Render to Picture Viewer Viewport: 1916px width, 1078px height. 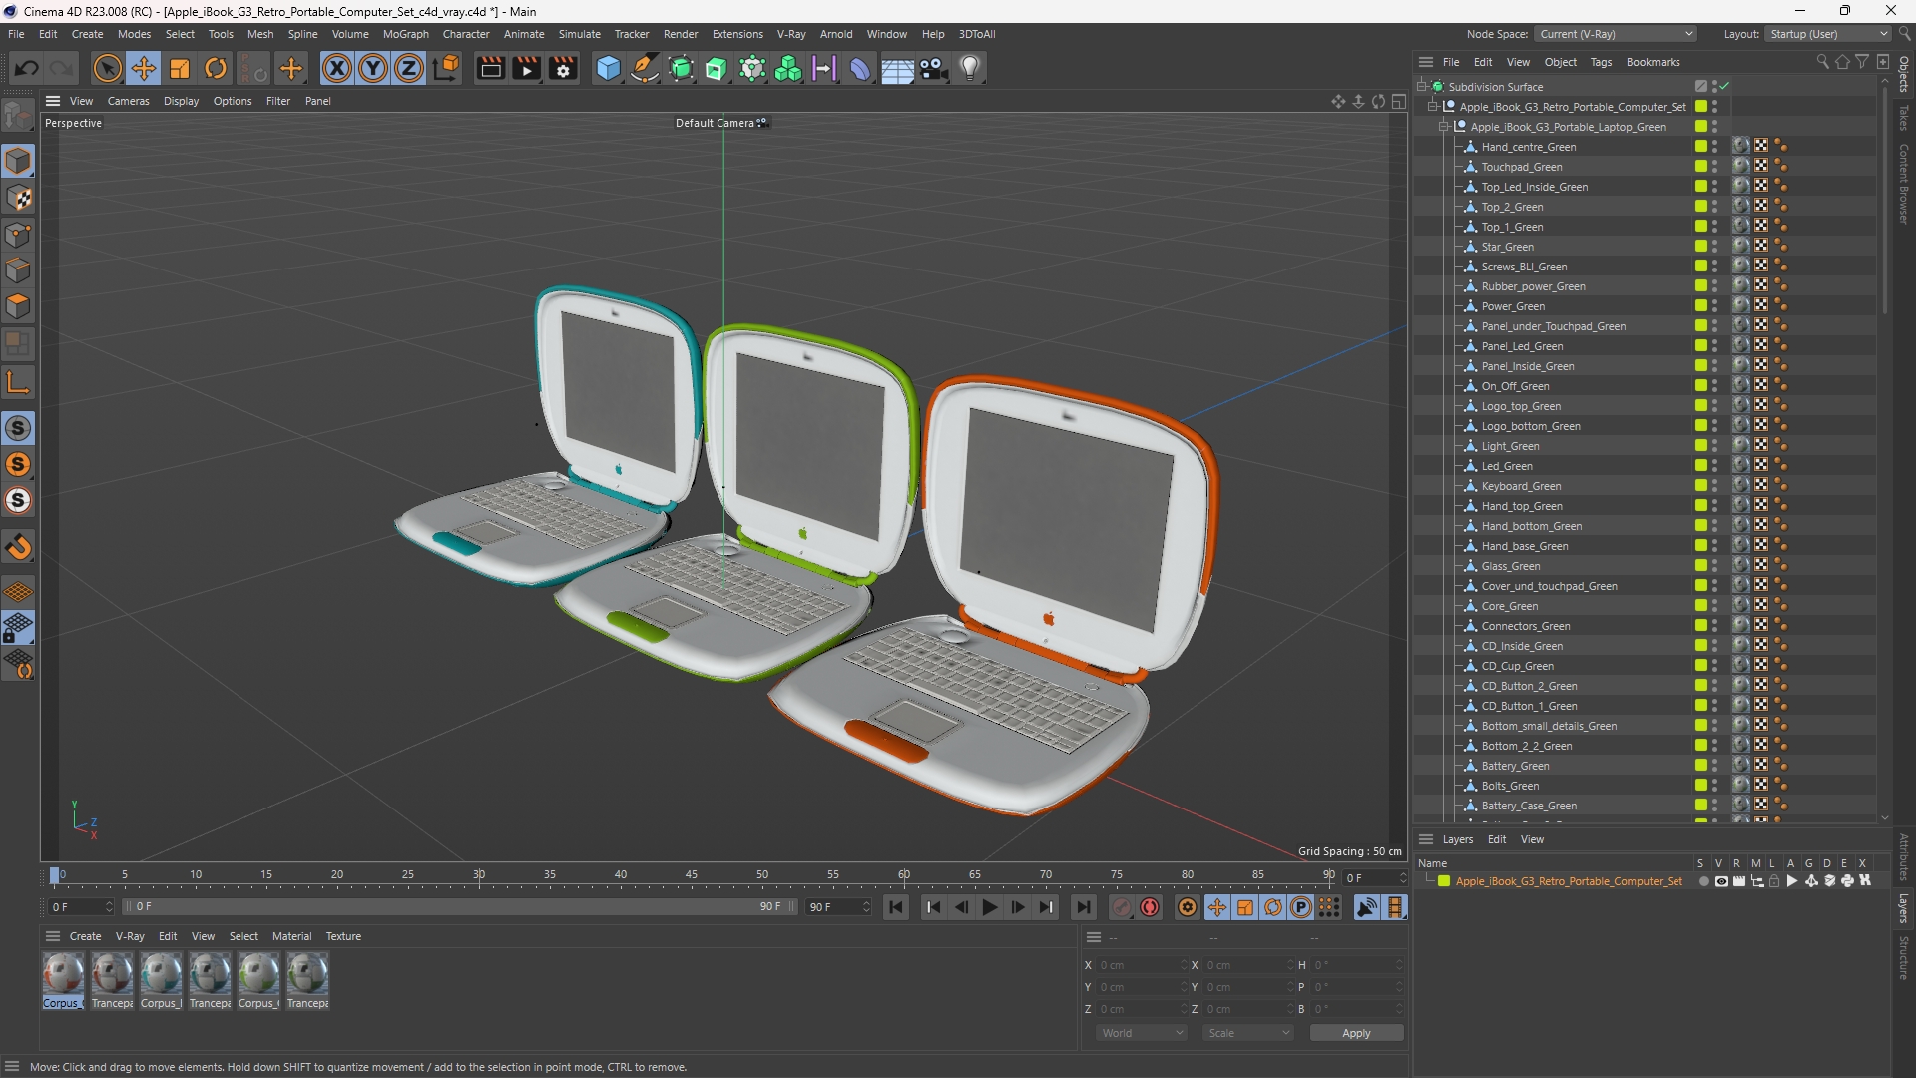coord(526,68)
